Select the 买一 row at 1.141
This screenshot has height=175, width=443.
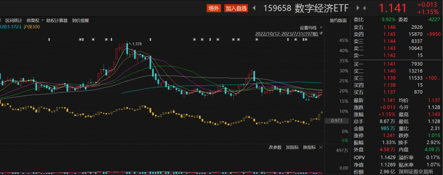[x=397, y=64]
